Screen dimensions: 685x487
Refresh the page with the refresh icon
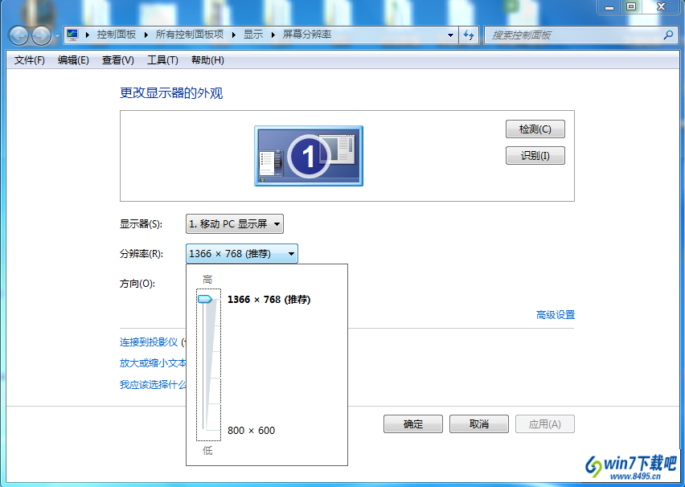click(x=469, y=35)
